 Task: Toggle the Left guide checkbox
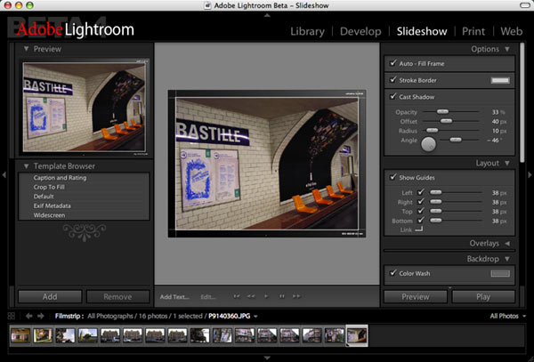[x=421, y=192]
